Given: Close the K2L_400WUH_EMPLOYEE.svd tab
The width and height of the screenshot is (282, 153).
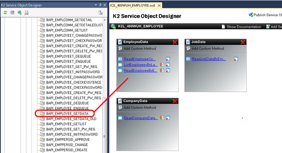Looking at the screenshot, I should pos(159,5).
